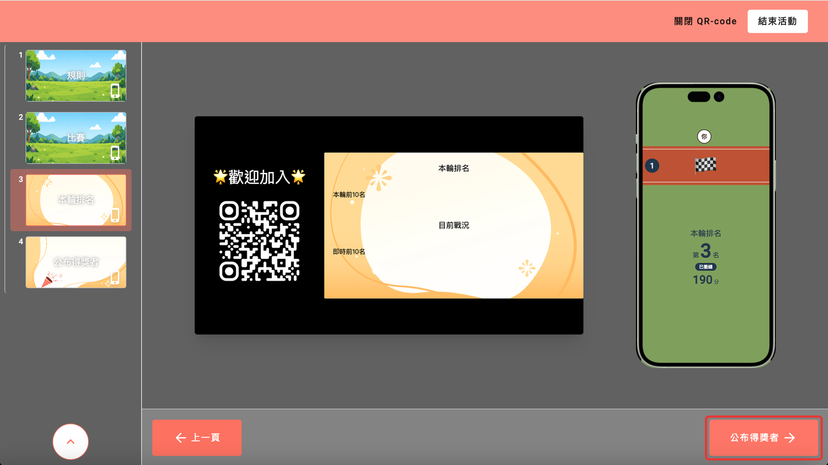This screenshot has width=828, height=465.
Task: Click the 190 分 score in the phone preview
Action: click(x=706, y=280)
